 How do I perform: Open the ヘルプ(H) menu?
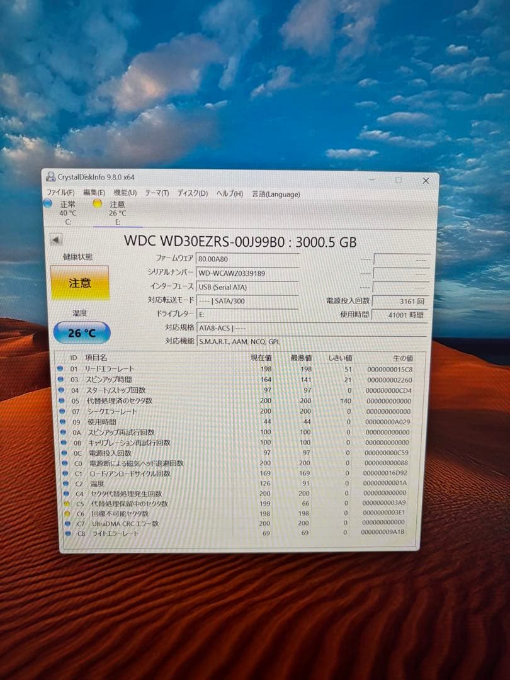tap(229, 194)
